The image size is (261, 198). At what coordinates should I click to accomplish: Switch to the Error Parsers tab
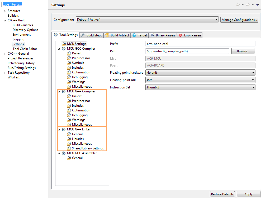[x=190, y=35]
